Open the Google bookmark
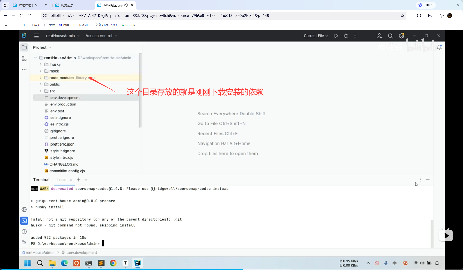This screenshot has height=270, width=463. click(x=129, y=25)
